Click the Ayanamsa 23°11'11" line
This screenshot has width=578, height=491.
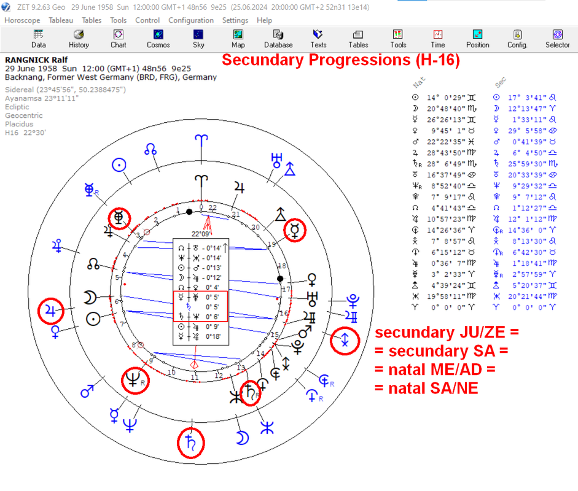(42, 98)
